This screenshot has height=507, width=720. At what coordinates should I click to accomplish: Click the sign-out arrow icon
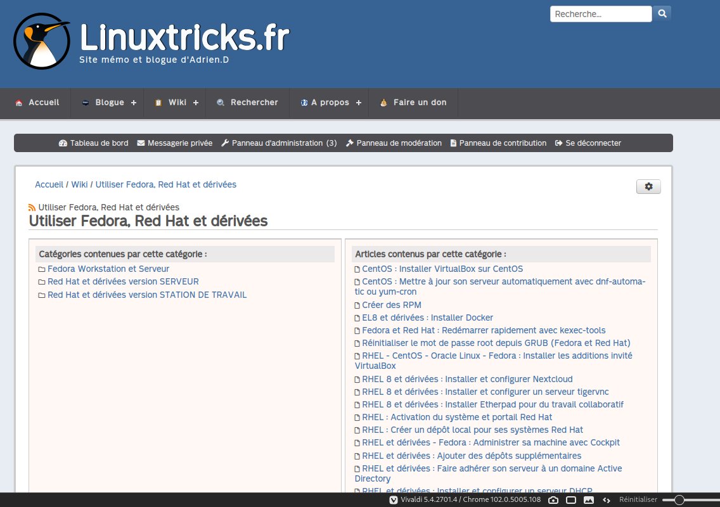tap(559, 143)
